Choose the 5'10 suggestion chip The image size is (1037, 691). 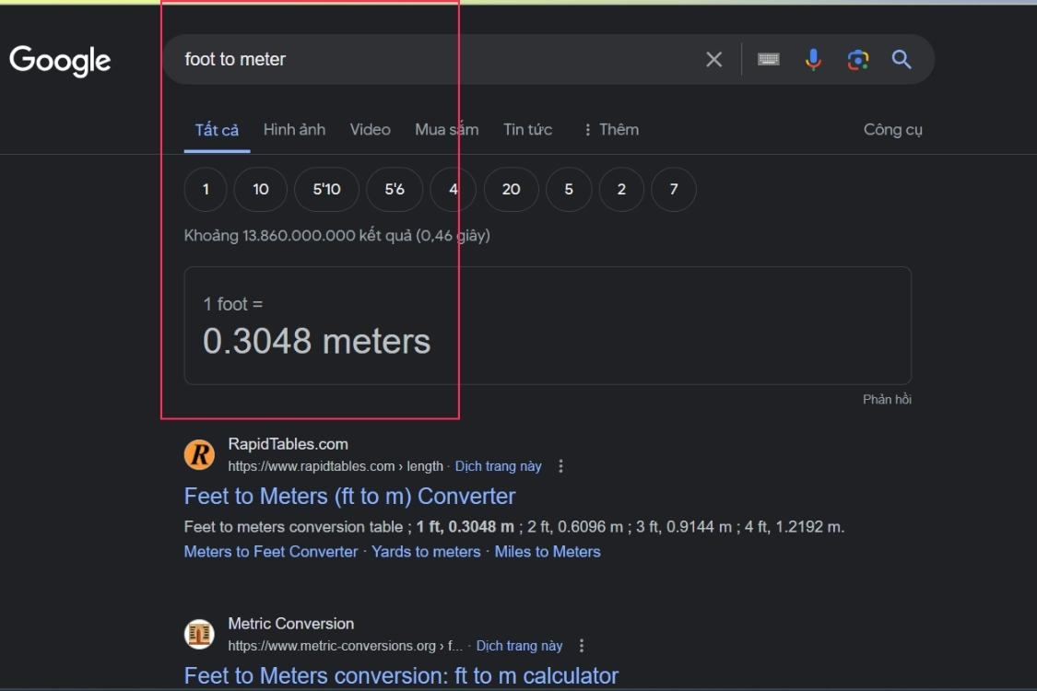coord(326,190)
